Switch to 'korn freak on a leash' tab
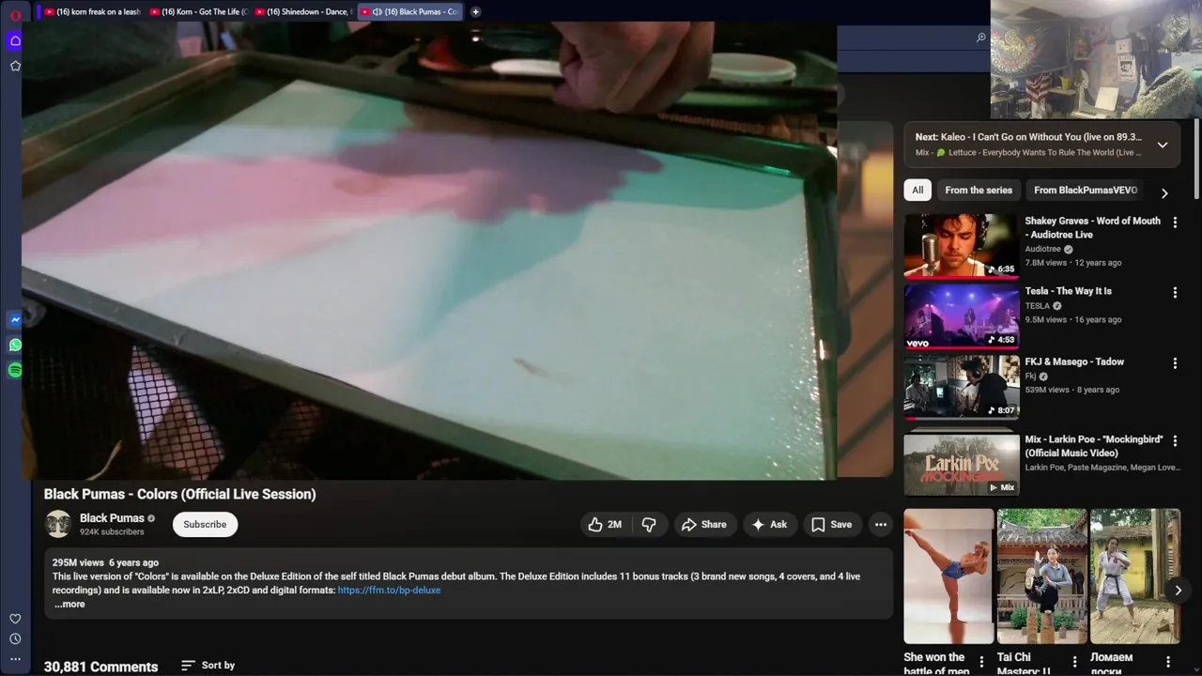The height and width of the screenshot is (676, 1202). (x=92, y=12)
